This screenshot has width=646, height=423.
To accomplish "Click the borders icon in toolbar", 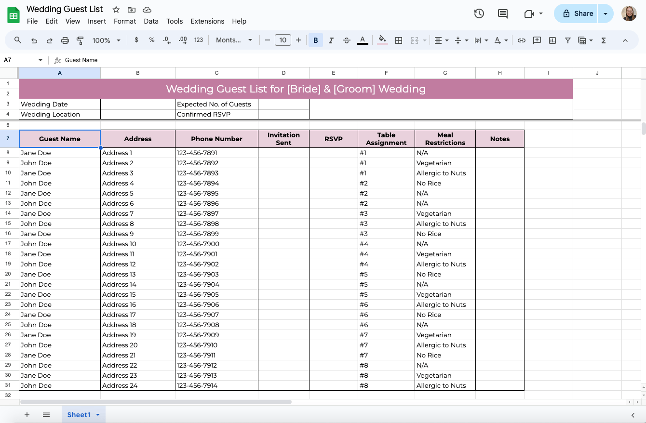I will pyautogui.click(x=399, y=40).
